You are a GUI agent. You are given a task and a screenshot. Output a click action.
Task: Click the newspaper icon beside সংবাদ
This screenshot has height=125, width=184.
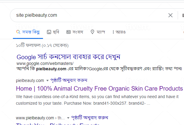[x=69, y=32]
